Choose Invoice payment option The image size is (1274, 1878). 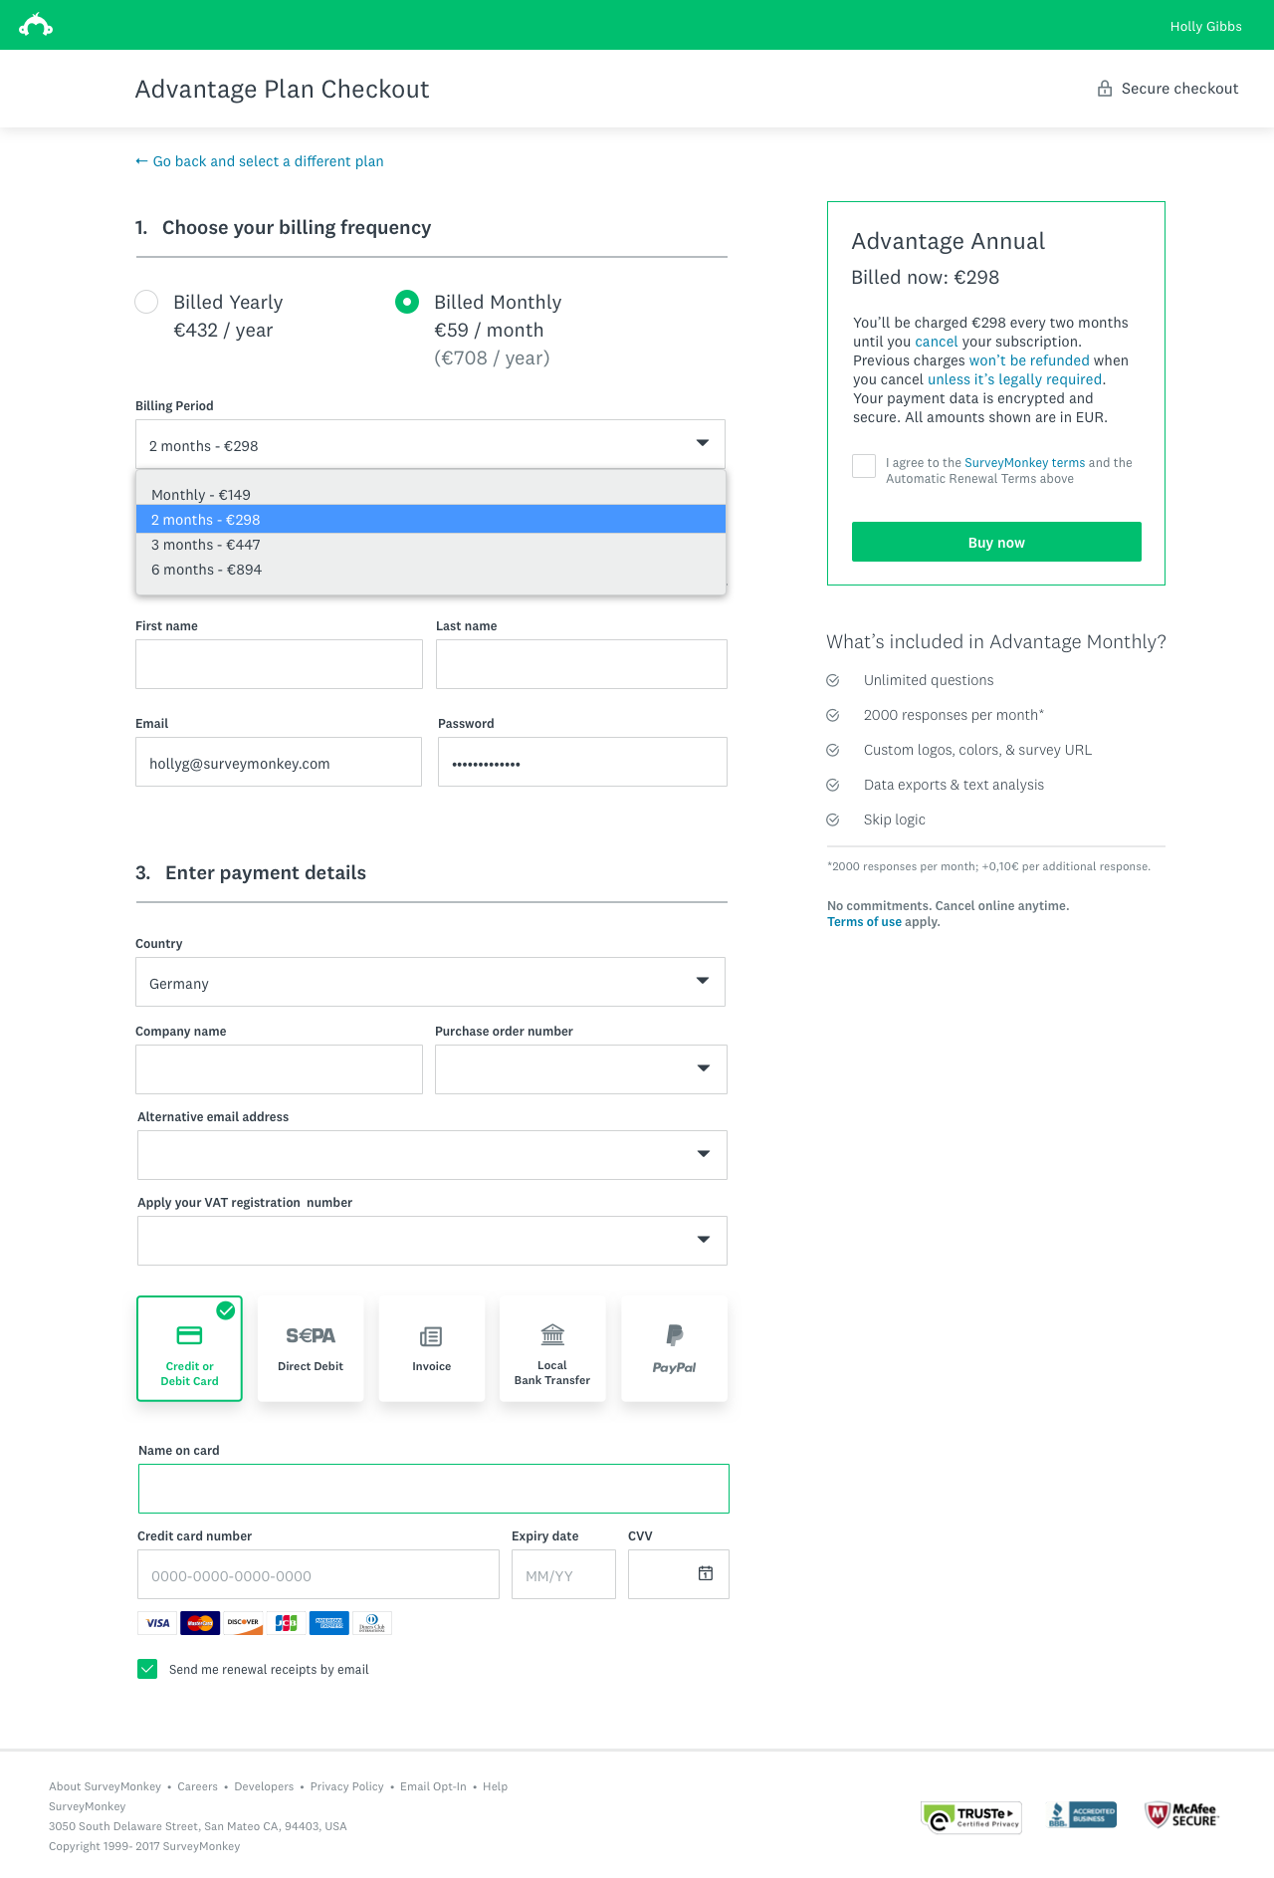[x=432, y=1349]
